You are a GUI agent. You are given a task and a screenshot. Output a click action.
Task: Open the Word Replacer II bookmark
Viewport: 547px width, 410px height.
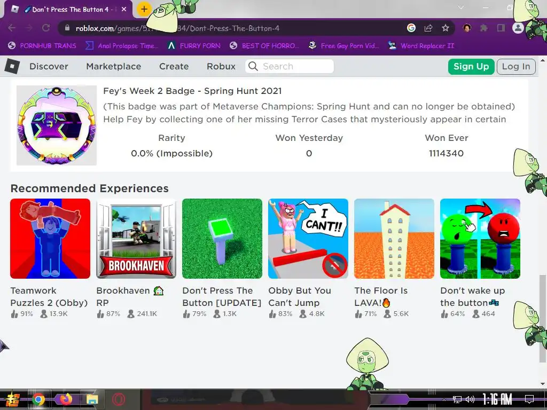pos(421,46)
